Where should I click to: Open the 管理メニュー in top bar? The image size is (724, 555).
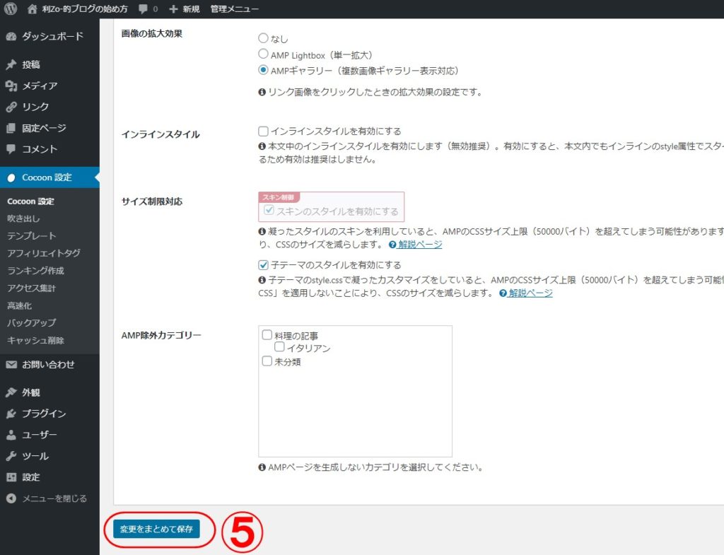click(235, 9)
